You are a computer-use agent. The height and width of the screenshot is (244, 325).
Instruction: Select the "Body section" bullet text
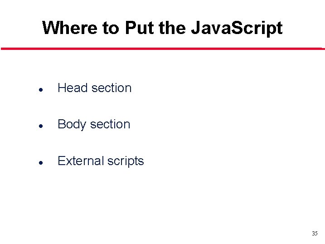click(94, 124)
